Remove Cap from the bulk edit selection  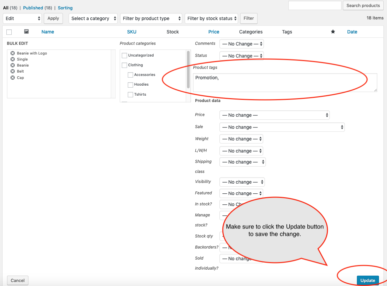pyautogui.click(x=12, y=78)
